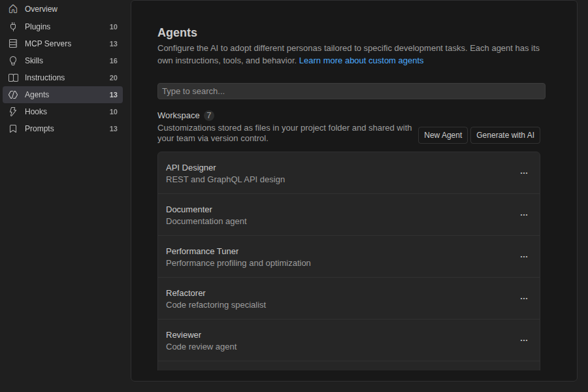Open more options for API Designer
Image resolution: width=588 pixels, height=392 pixels.
[524, 173]
